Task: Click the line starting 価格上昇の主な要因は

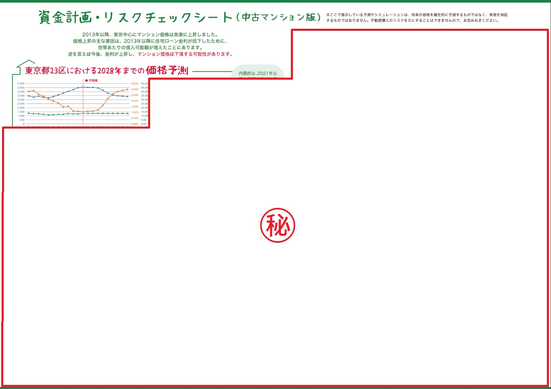Action: 150,41
